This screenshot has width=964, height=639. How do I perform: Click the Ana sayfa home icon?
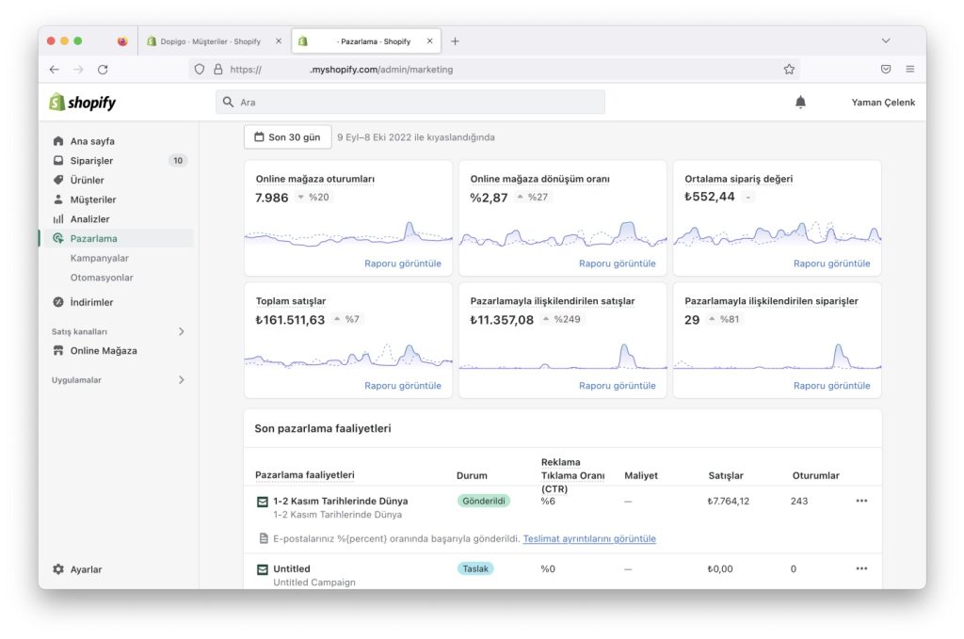click(x=58, y=141)
